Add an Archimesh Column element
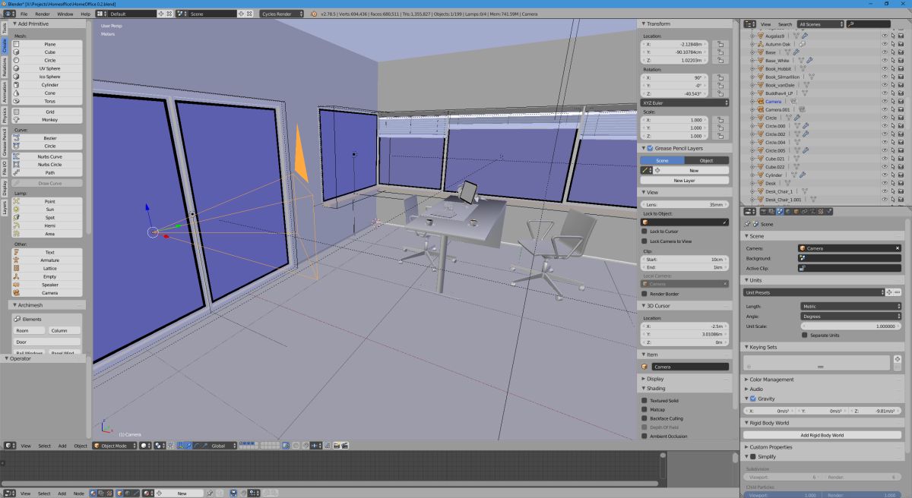 65,330
